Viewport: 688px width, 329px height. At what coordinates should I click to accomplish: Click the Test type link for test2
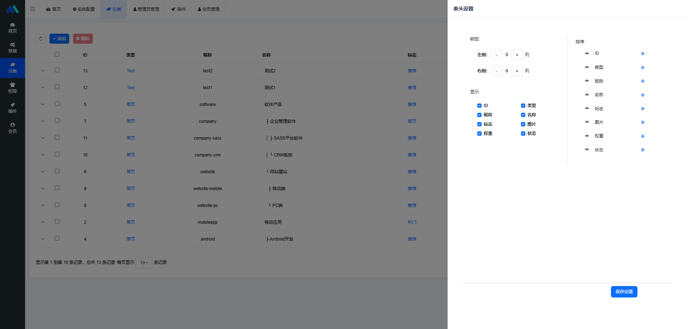click(131, 71)
